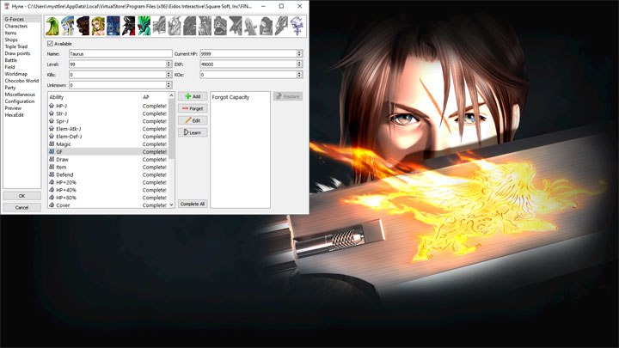619x348 pixels.
Task: Open the Draw points section
Action: (21, 53)
